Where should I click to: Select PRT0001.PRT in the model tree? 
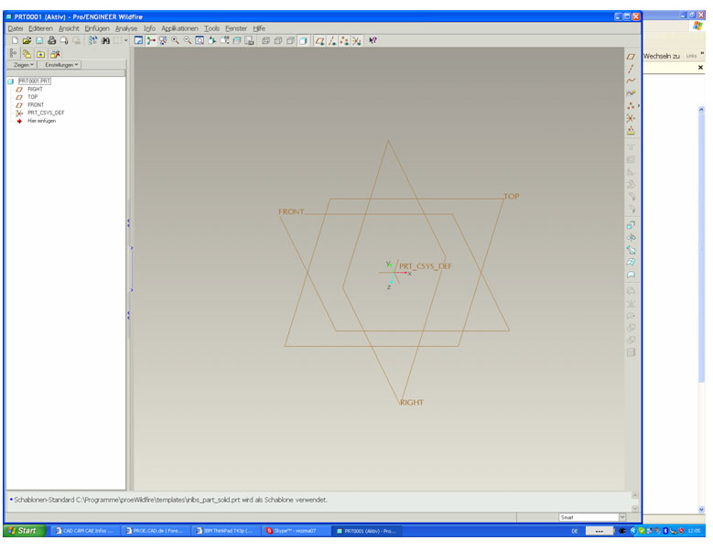point(35,81)
